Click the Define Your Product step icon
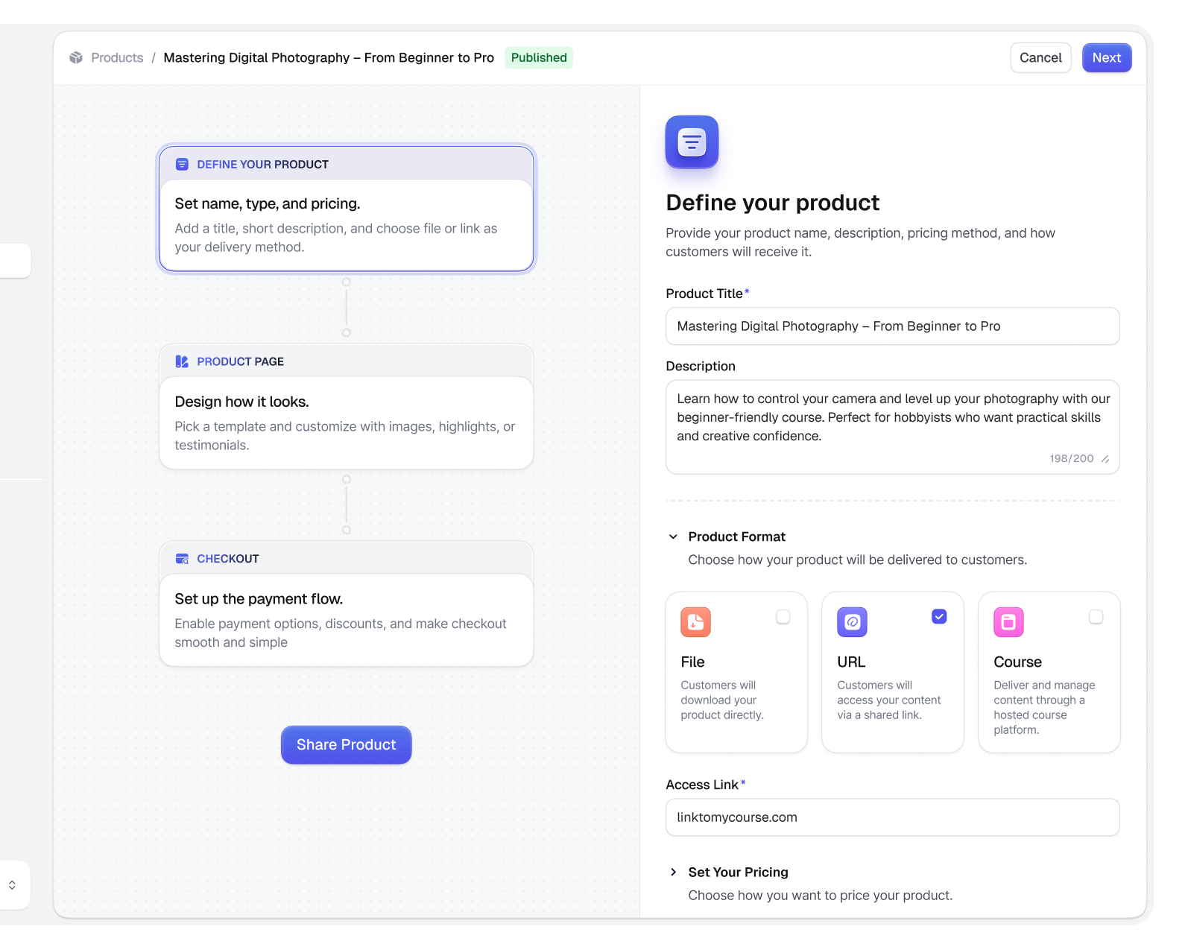The height and width of the screenshot is (950, 1185). coord(182,165)
